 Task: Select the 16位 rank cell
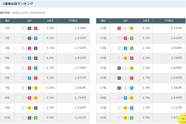[103, 78]
